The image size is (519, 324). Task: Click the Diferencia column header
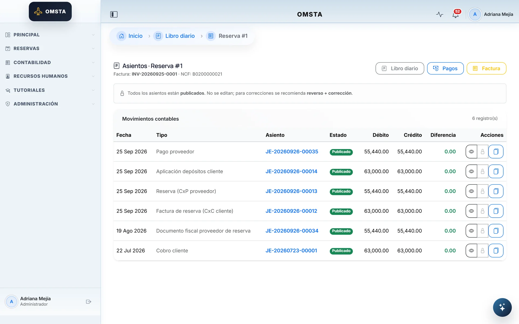tap(443, 135)
